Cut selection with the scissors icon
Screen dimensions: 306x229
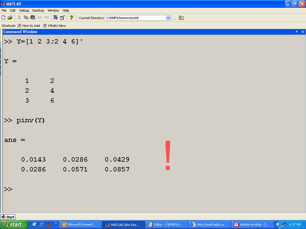click(x=19, y=18)
